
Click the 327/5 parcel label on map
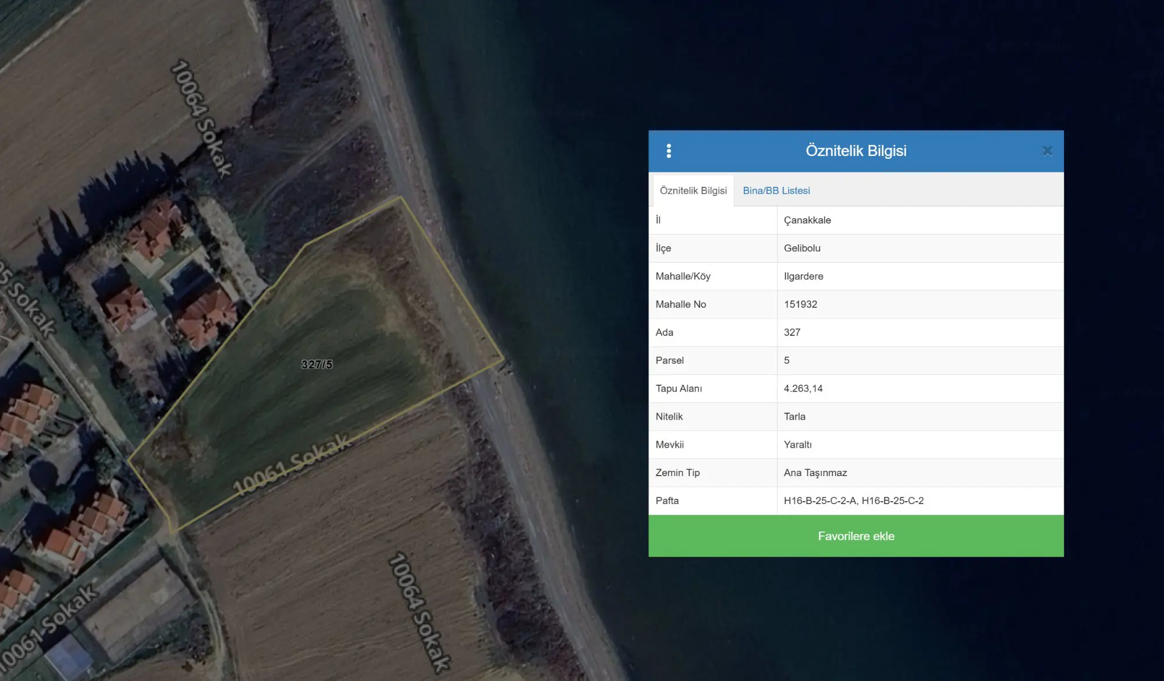(x=317, y=364)
